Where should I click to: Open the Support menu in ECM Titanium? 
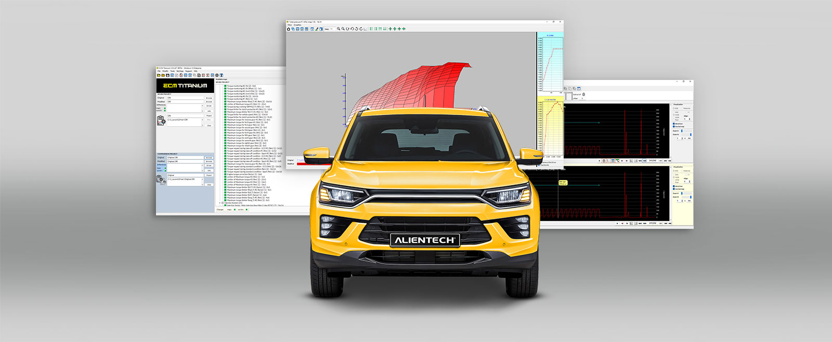[189, 71]
